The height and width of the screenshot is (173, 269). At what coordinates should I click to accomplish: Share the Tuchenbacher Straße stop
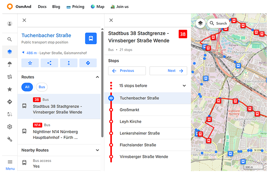pos(49,63)
